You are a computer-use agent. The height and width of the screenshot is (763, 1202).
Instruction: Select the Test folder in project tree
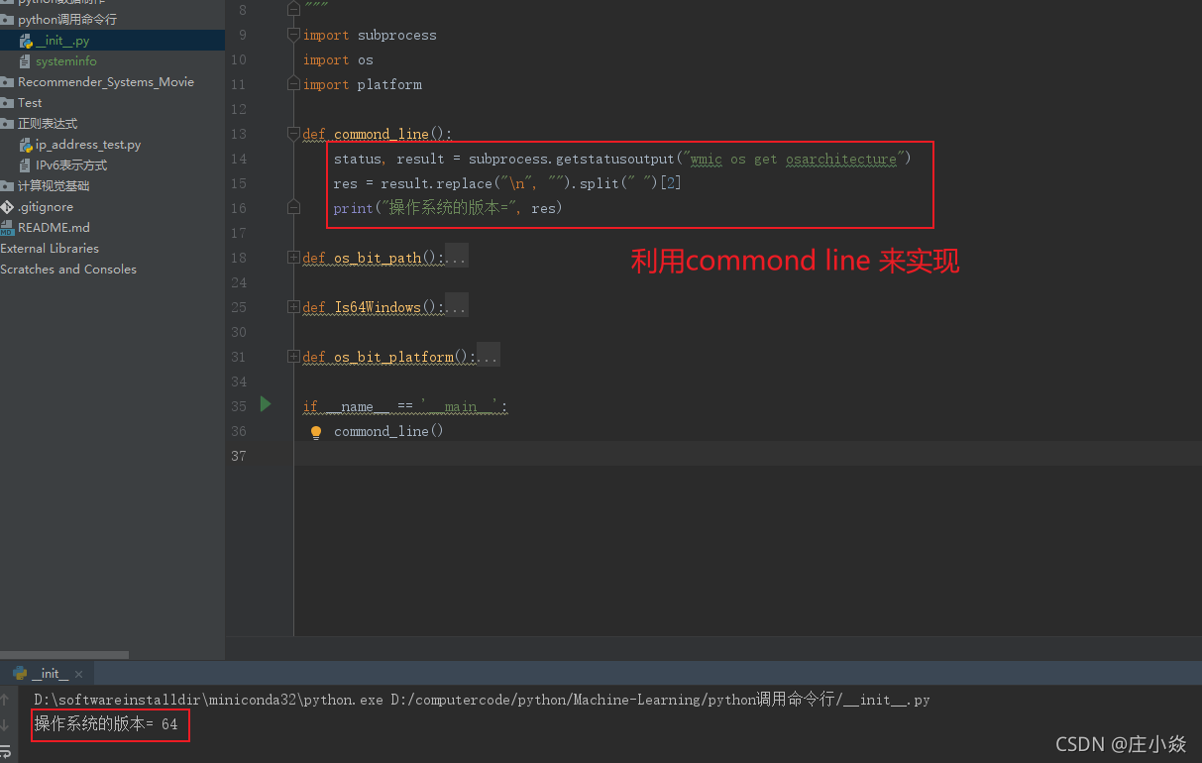30,103
